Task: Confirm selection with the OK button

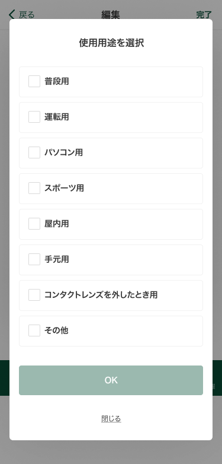Action: (111, 380)
